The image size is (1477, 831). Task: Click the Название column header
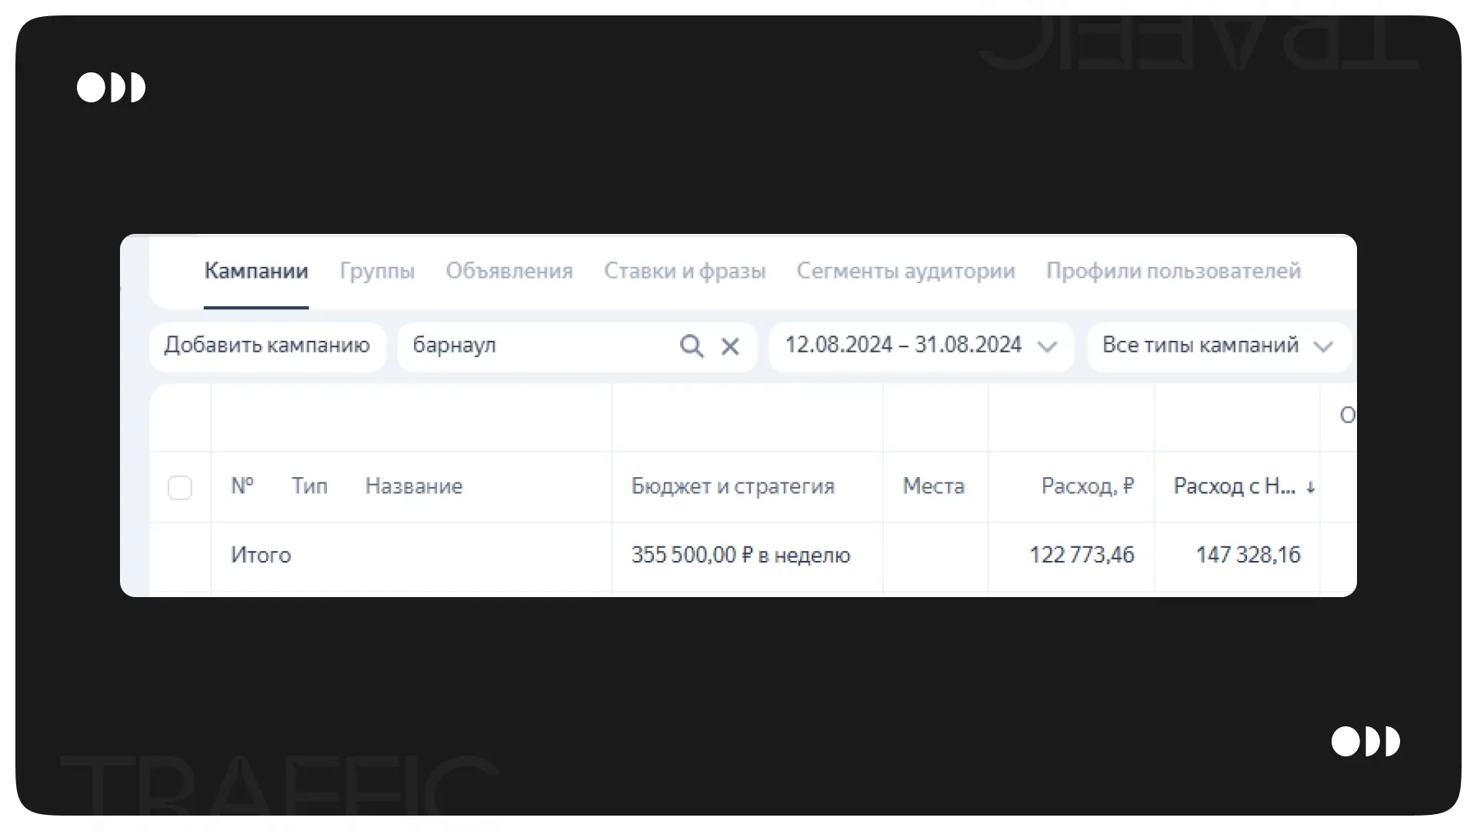click(414, 486)
